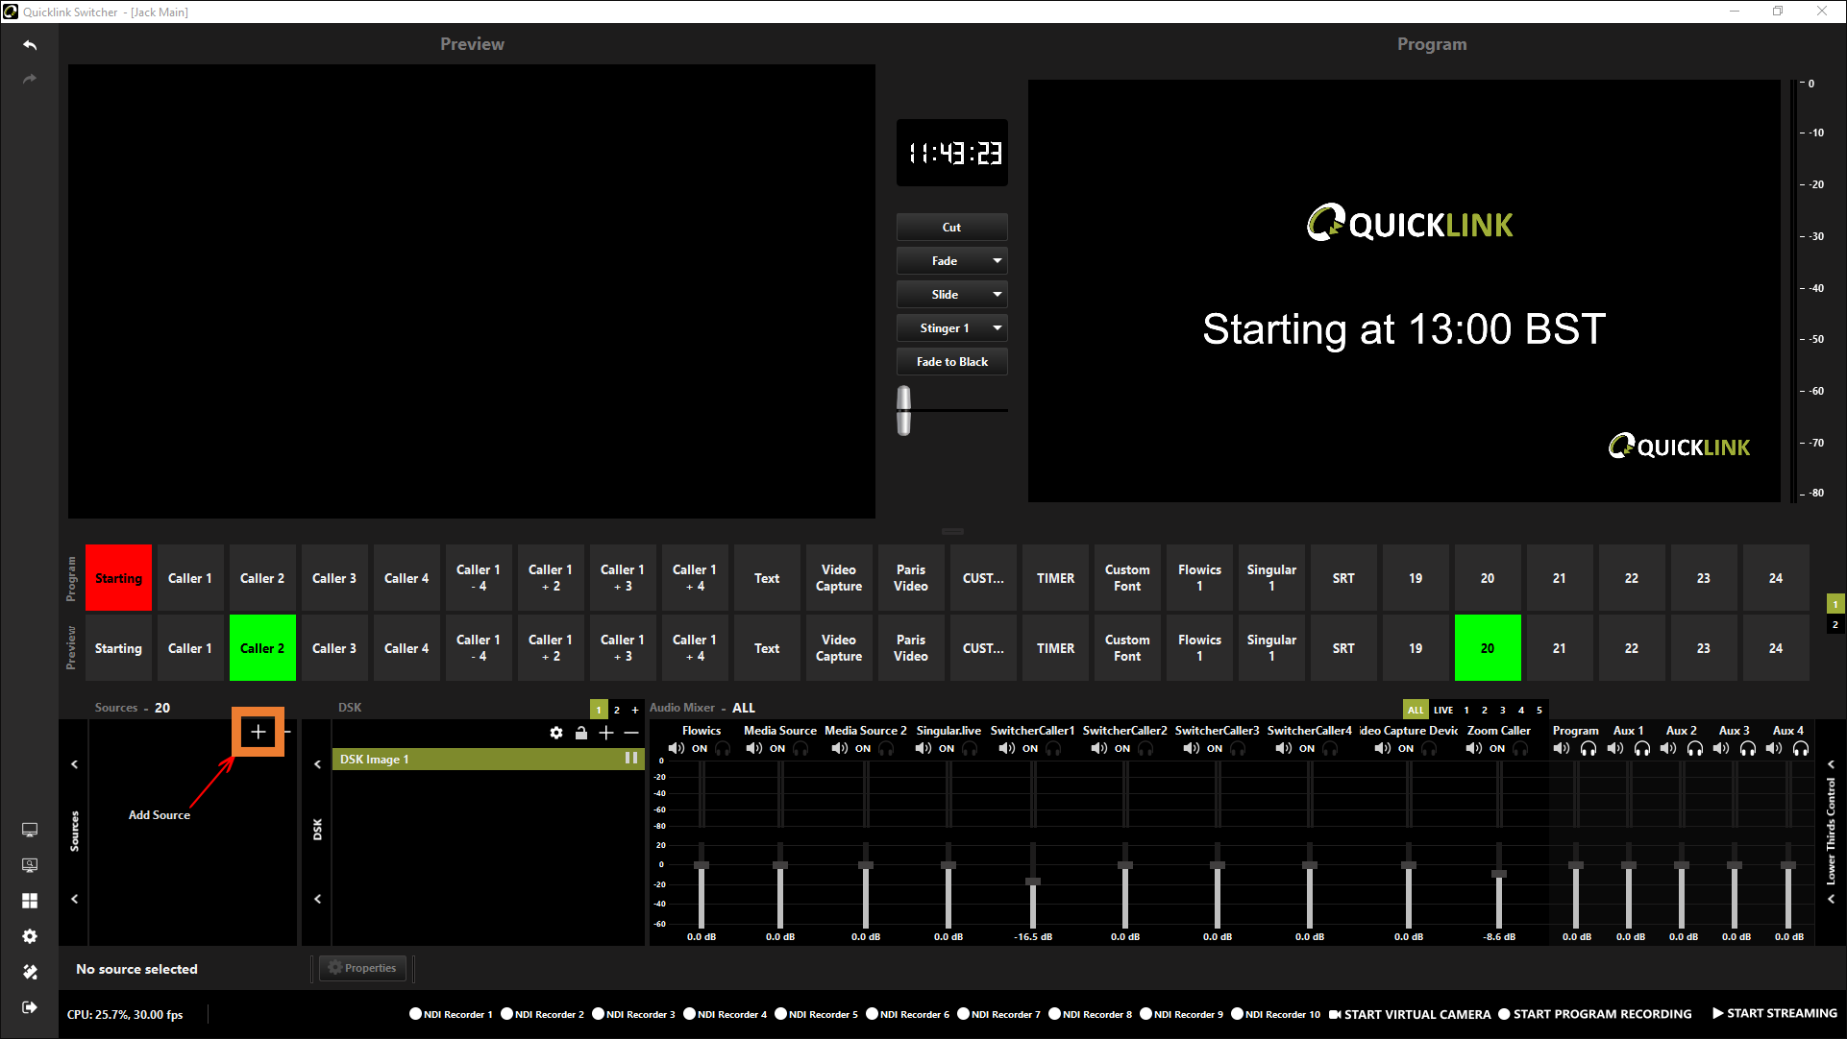
Task: Open the DSK settings gear
Action: click(556, 733)
